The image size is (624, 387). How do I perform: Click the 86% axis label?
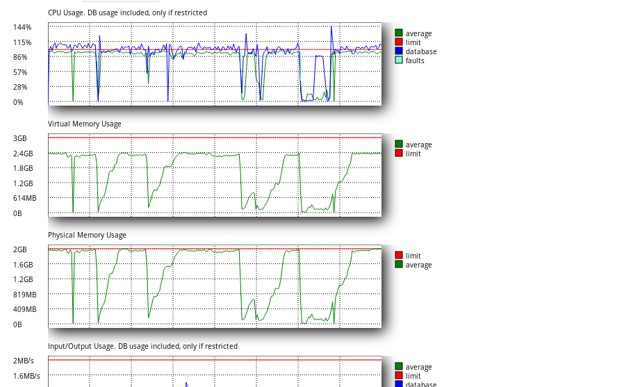(20, 57)
